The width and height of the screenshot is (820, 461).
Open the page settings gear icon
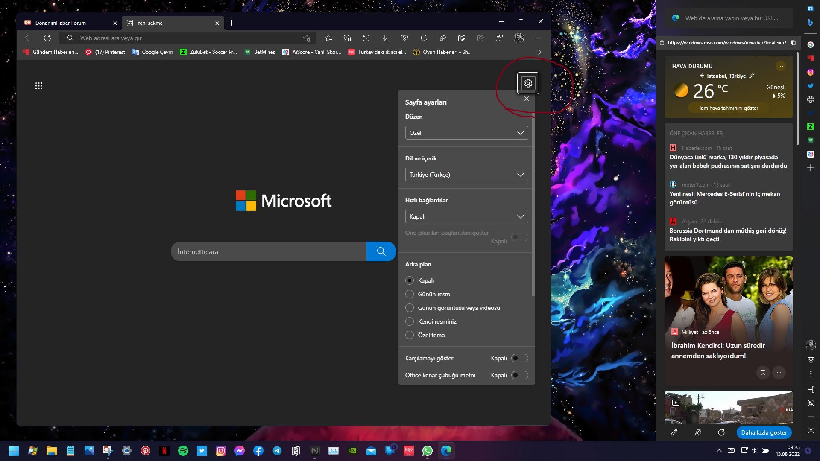(528, 83)
